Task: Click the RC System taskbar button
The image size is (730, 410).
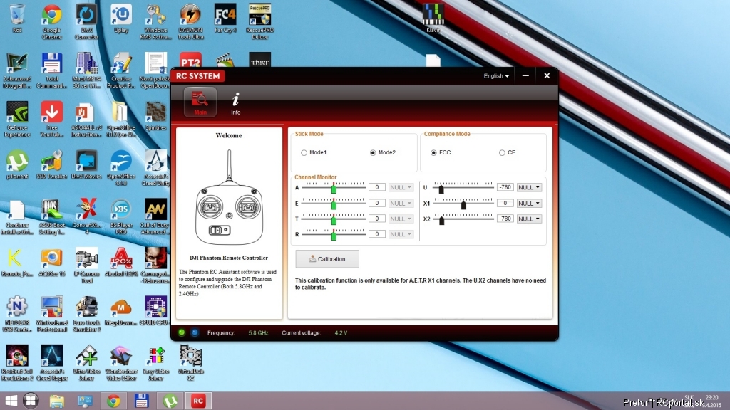Action: click(198, 401)
